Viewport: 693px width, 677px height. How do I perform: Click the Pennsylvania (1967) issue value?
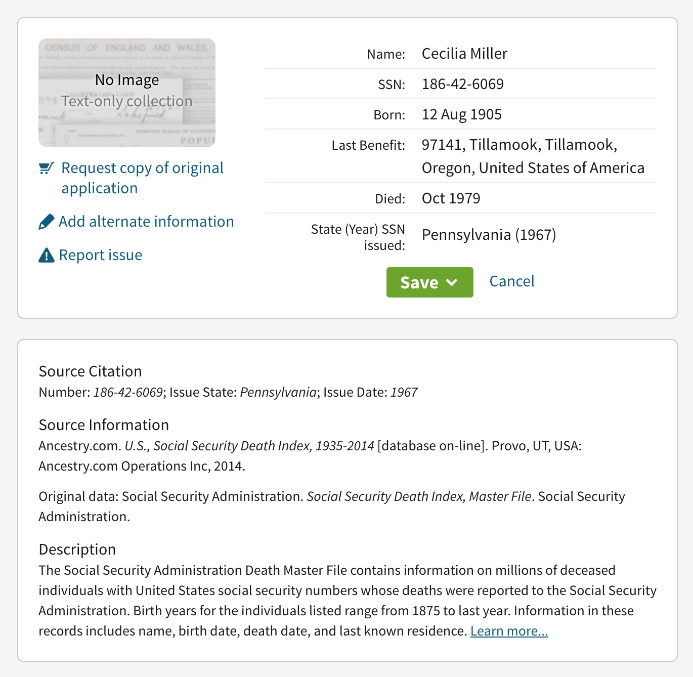pos(489,235)
